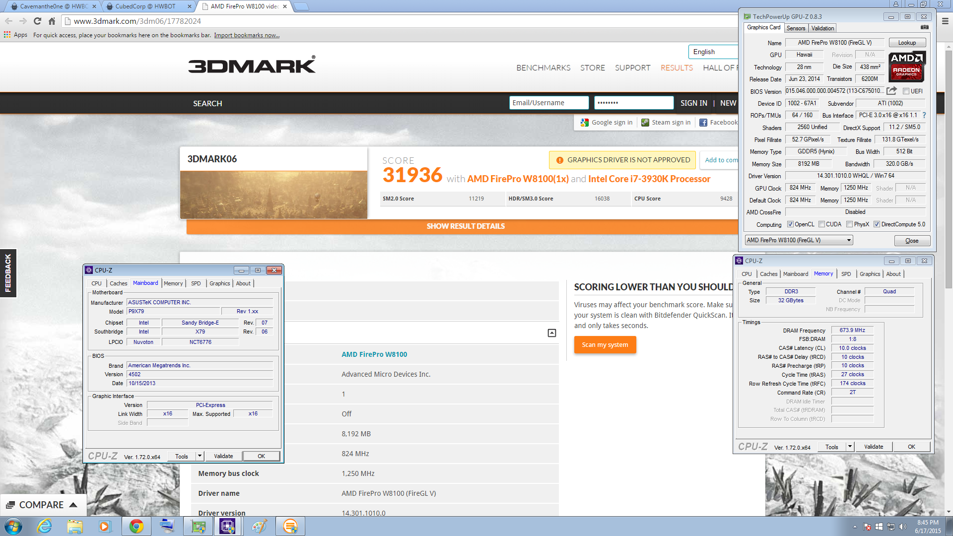Screen dimensions: 953x536
Task: Open the BENCHMARKS menu item
Action: pos(543,67)
